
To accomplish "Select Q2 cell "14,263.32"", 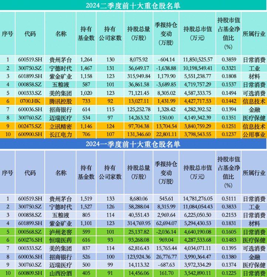I will pos(139,118).
